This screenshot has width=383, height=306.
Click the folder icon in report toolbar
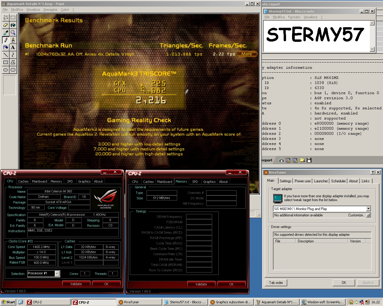coord(302,160)
